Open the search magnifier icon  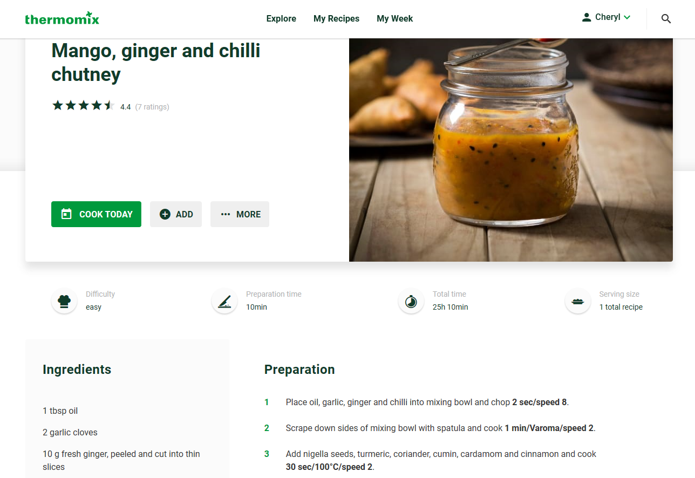[x=666, y=19]
